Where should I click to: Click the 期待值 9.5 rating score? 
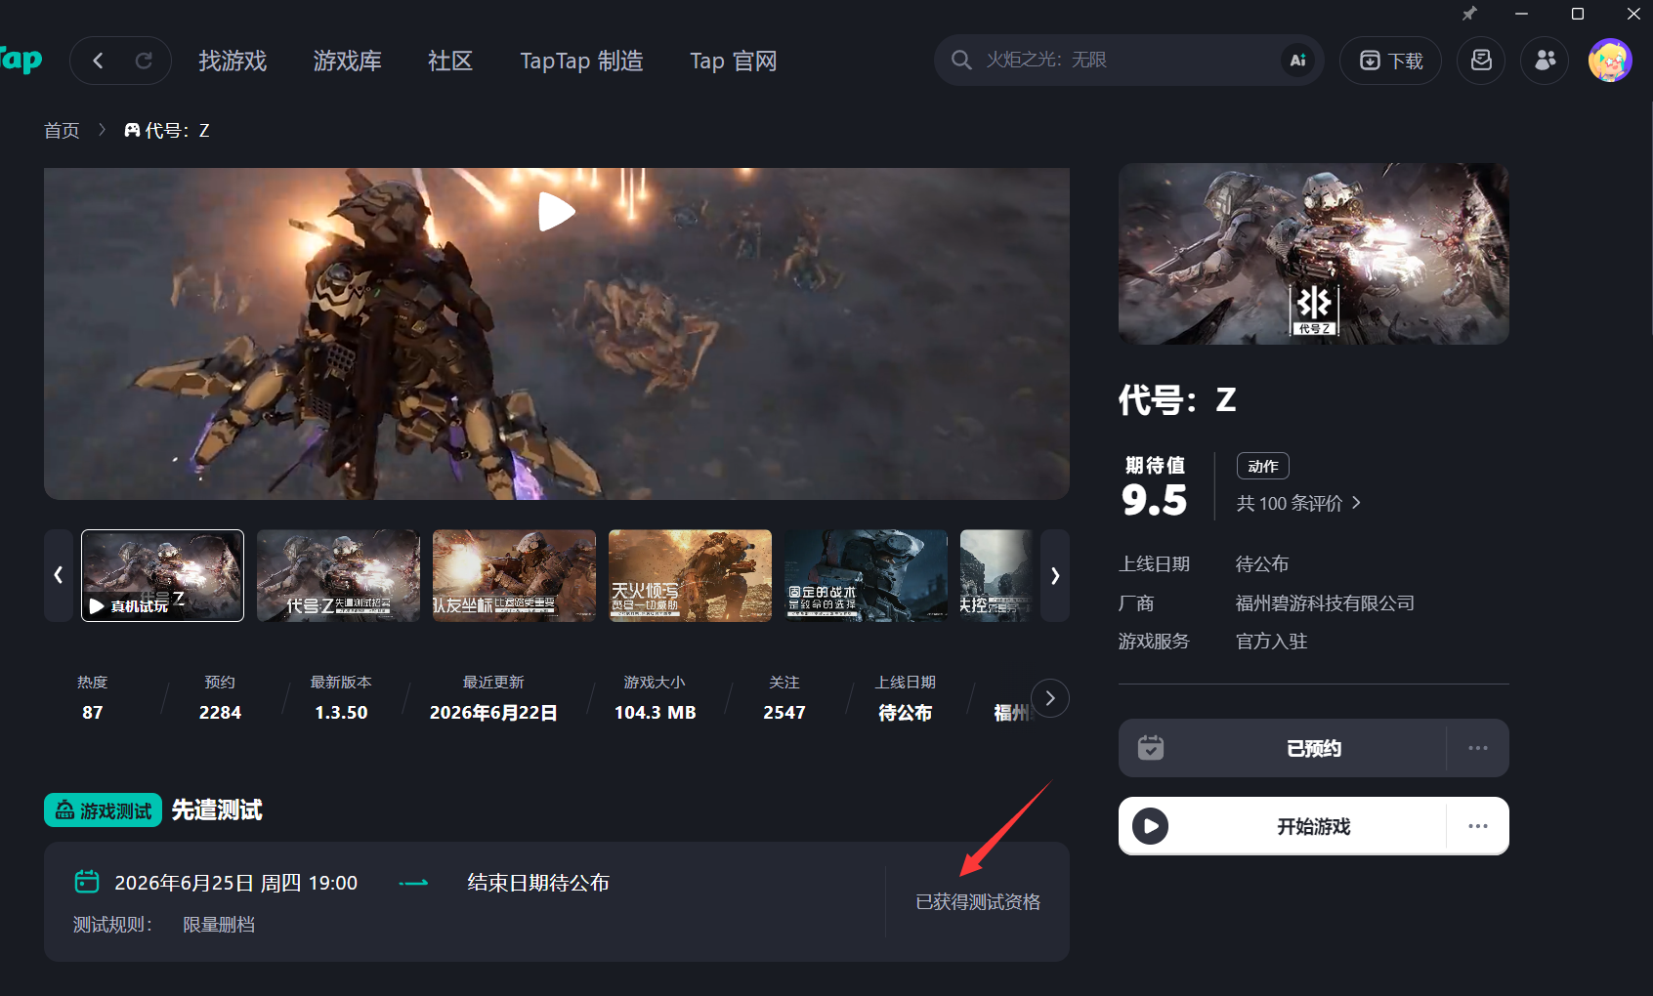click(x=1155, y=486)
